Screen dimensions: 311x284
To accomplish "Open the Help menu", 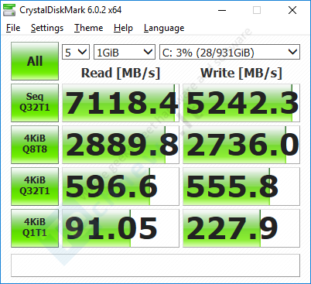I will 123,28.
